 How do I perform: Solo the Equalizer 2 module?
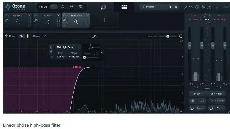65,21
